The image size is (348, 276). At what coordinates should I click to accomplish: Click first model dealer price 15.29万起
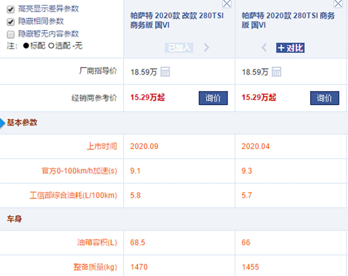(x=147, y=98)
